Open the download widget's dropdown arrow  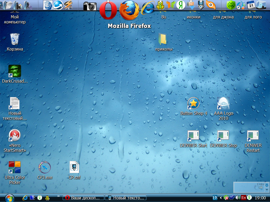tap(267, 190)
